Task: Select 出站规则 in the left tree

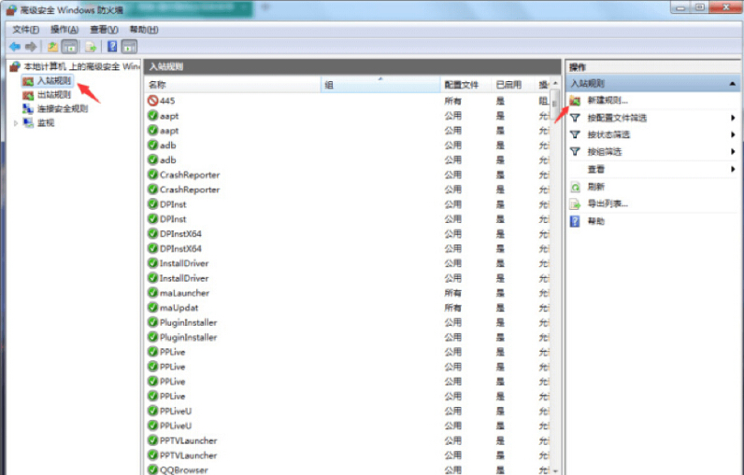Action: pyautogui.click(x=53, y=94)
